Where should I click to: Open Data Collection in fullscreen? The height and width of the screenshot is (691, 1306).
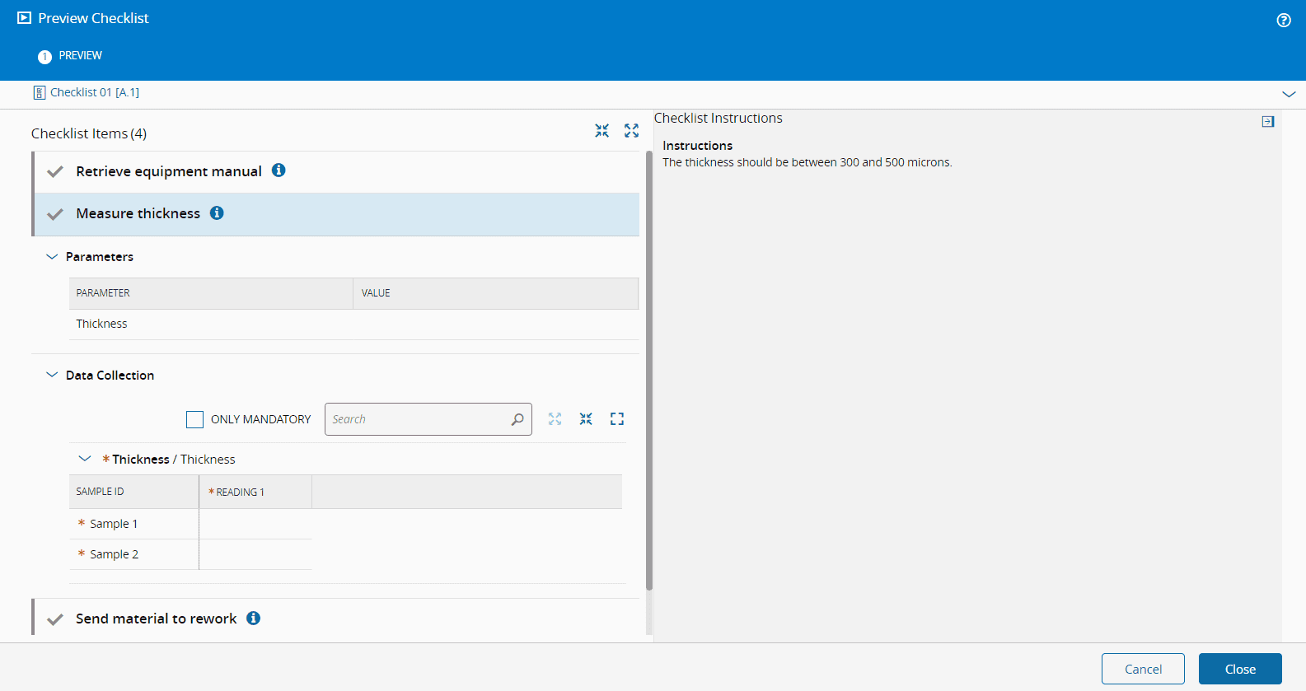click(617, 418)
